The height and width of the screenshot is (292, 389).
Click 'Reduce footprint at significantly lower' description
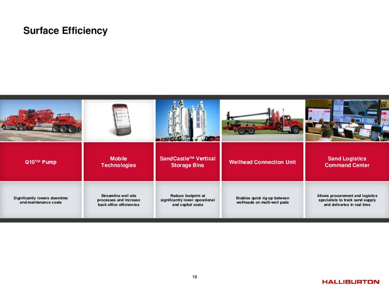click(188, 200)
